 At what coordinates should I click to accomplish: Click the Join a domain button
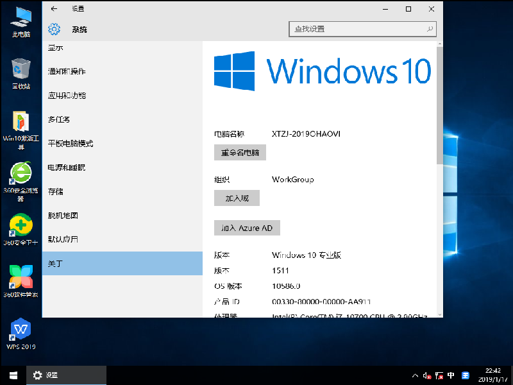pyautogui.click(x=235, y=198)
